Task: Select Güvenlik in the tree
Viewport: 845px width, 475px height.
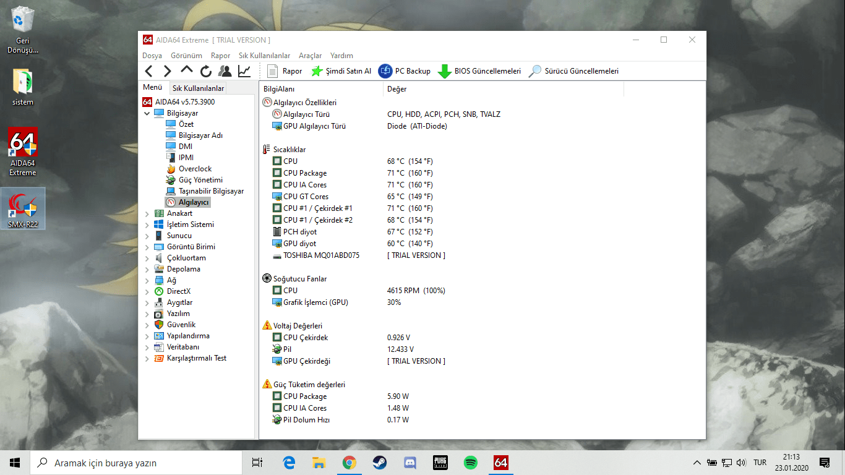Action: point(181,325)
